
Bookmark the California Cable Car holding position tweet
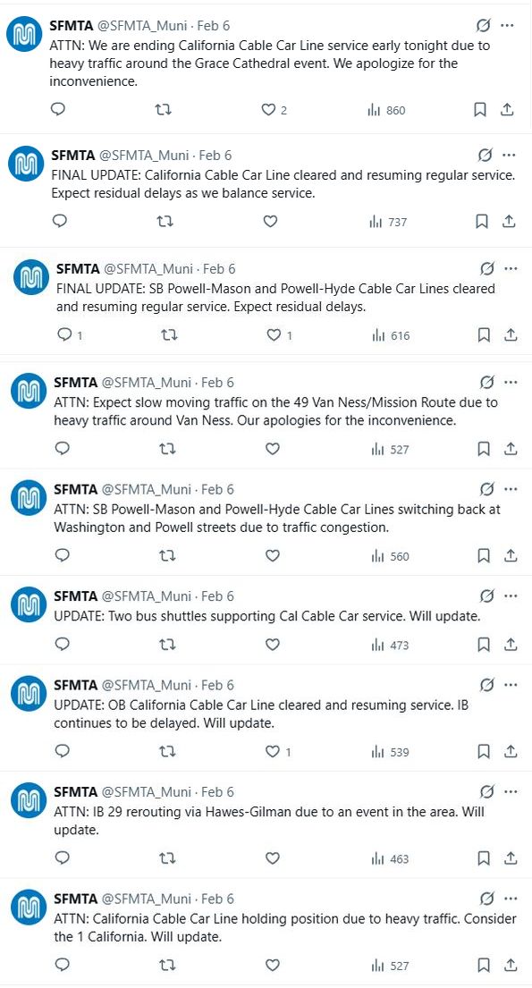[483, 965]
